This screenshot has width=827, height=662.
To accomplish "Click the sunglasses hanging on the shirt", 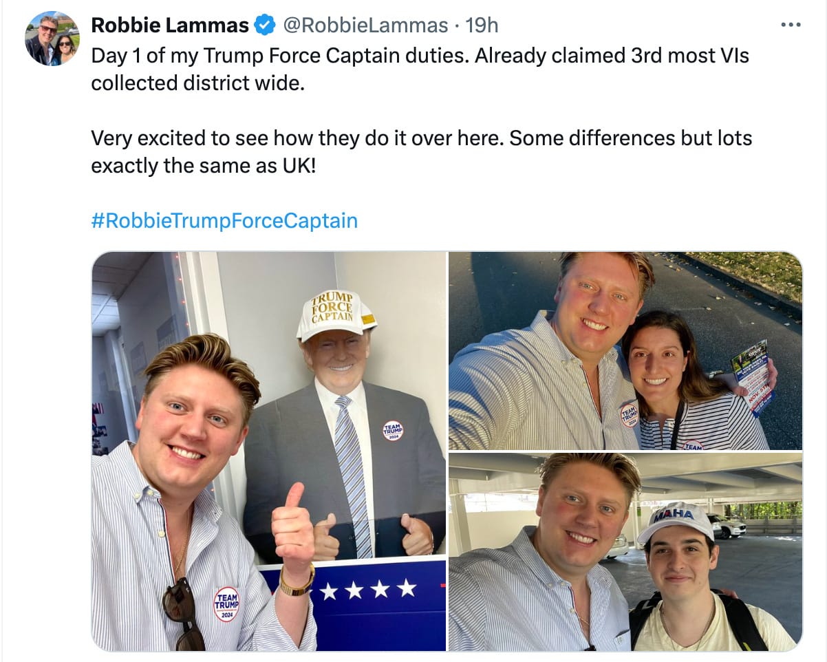I will coord(182,611).
